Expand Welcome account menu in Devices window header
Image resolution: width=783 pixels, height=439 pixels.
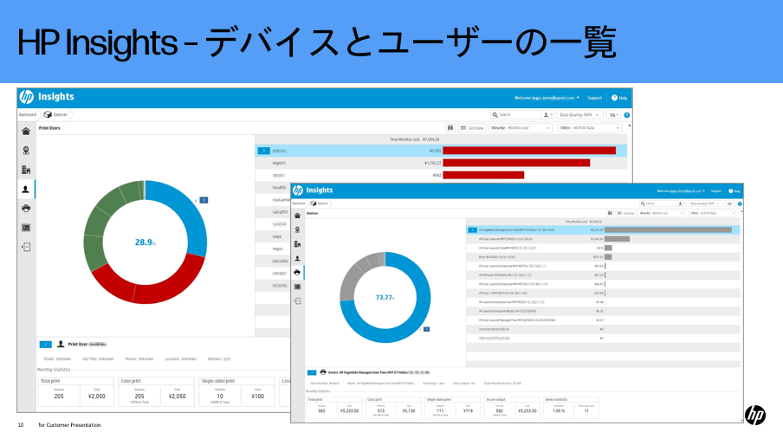click(x=681, y=190)
